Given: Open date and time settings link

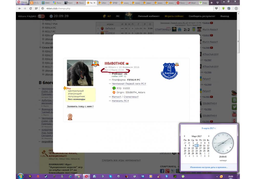Looking at the screenshot, I should [x=209, y=167].
